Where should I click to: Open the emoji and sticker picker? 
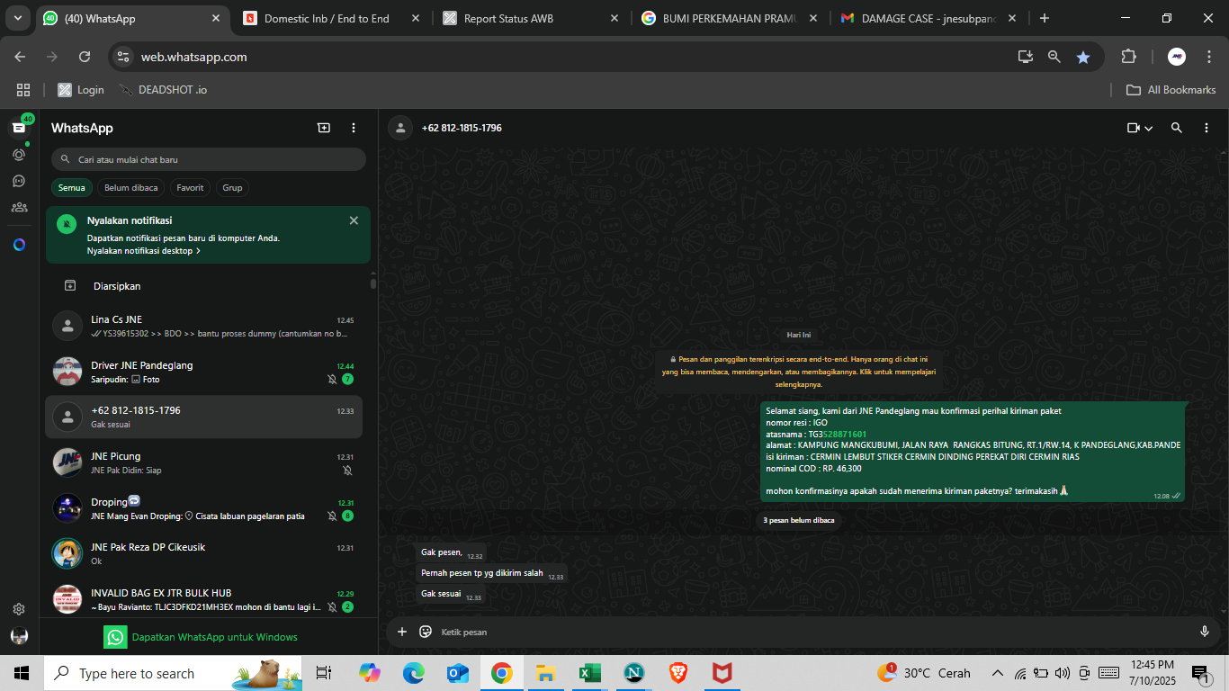(x=426, y=632)
